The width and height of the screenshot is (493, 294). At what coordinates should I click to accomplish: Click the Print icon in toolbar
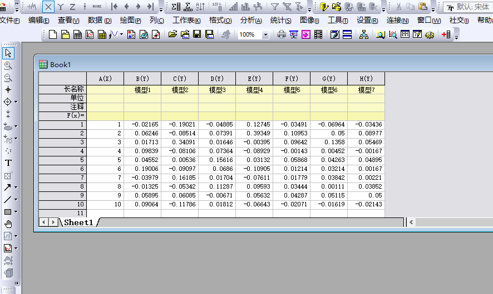tap(282, 34)
